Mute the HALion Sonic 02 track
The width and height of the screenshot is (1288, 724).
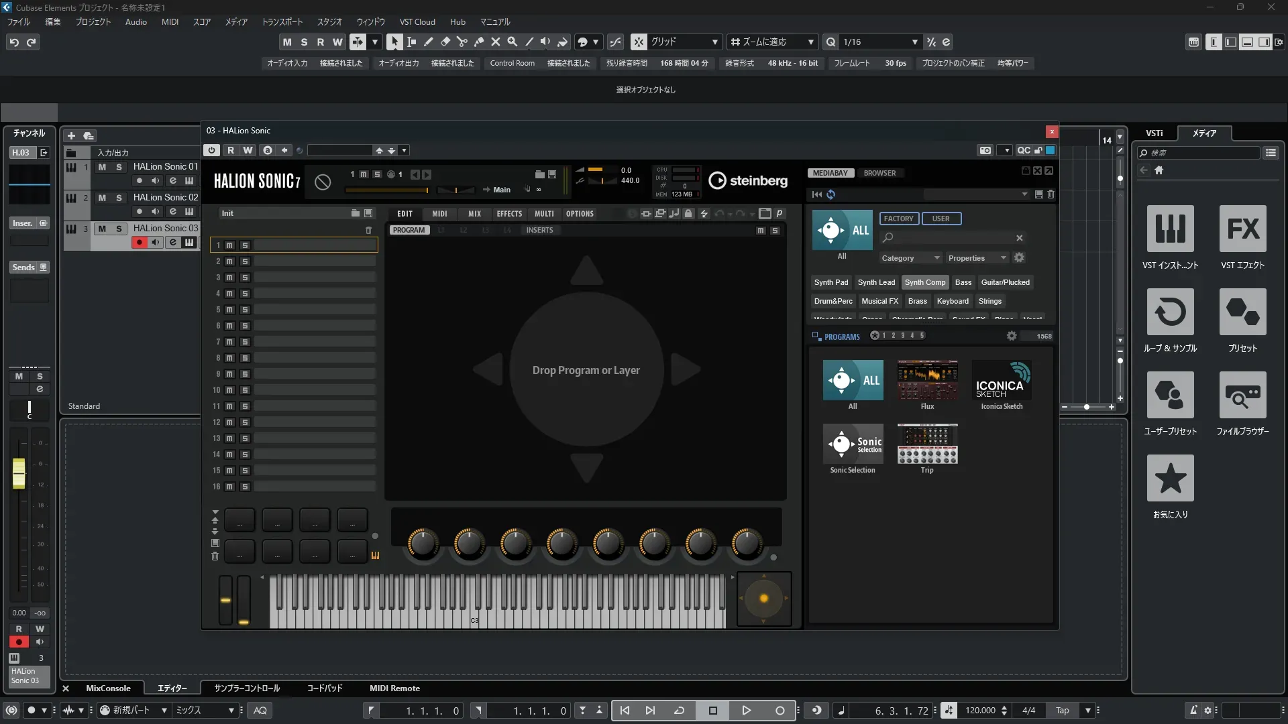click(x=102, y=198)
